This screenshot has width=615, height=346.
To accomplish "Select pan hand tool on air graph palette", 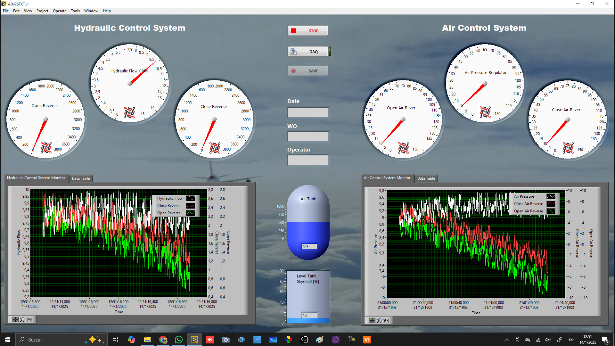I will [386, 320].
